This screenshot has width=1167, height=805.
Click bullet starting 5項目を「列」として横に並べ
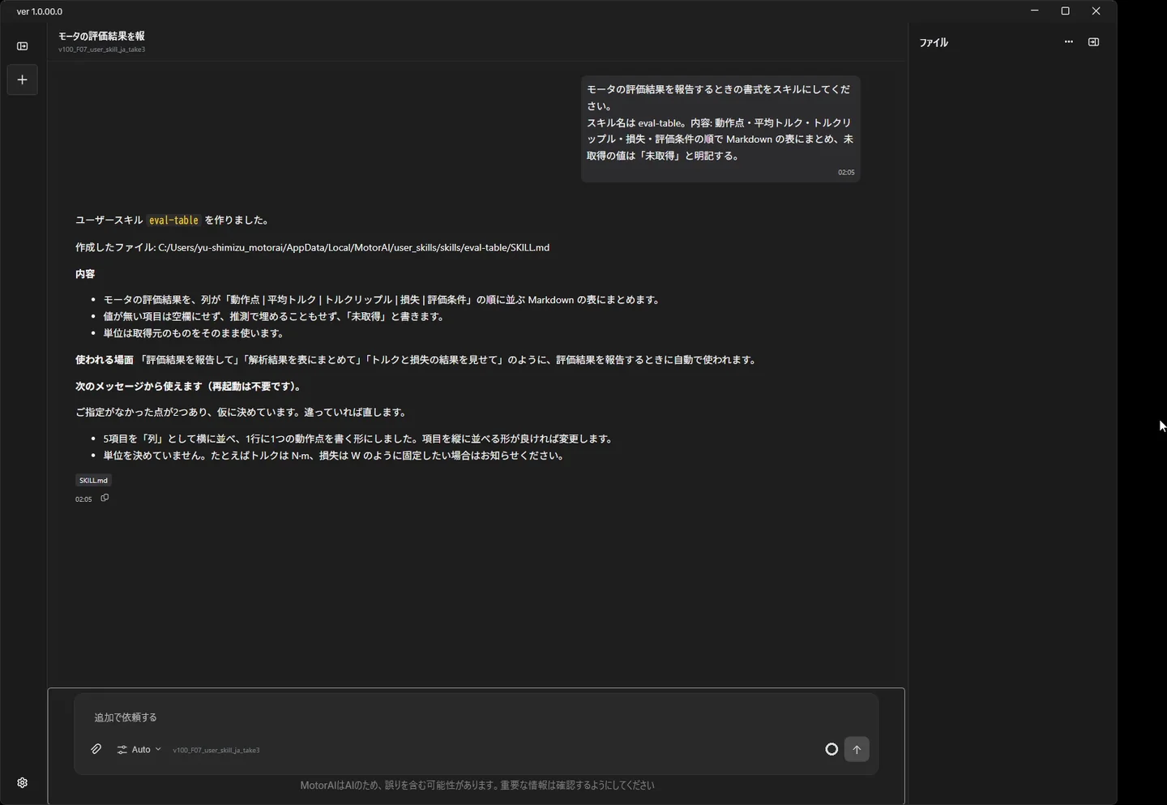(x=359, y=439)
